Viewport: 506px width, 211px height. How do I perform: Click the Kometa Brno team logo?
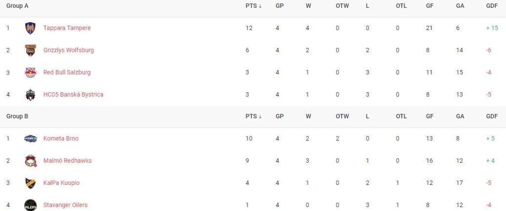(x=30, y=139)
